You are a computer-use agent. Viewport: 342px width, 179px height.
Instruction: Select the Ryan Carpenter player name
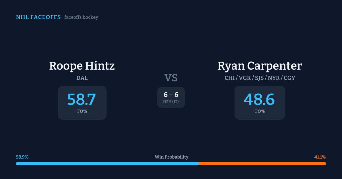click(260, 66)
